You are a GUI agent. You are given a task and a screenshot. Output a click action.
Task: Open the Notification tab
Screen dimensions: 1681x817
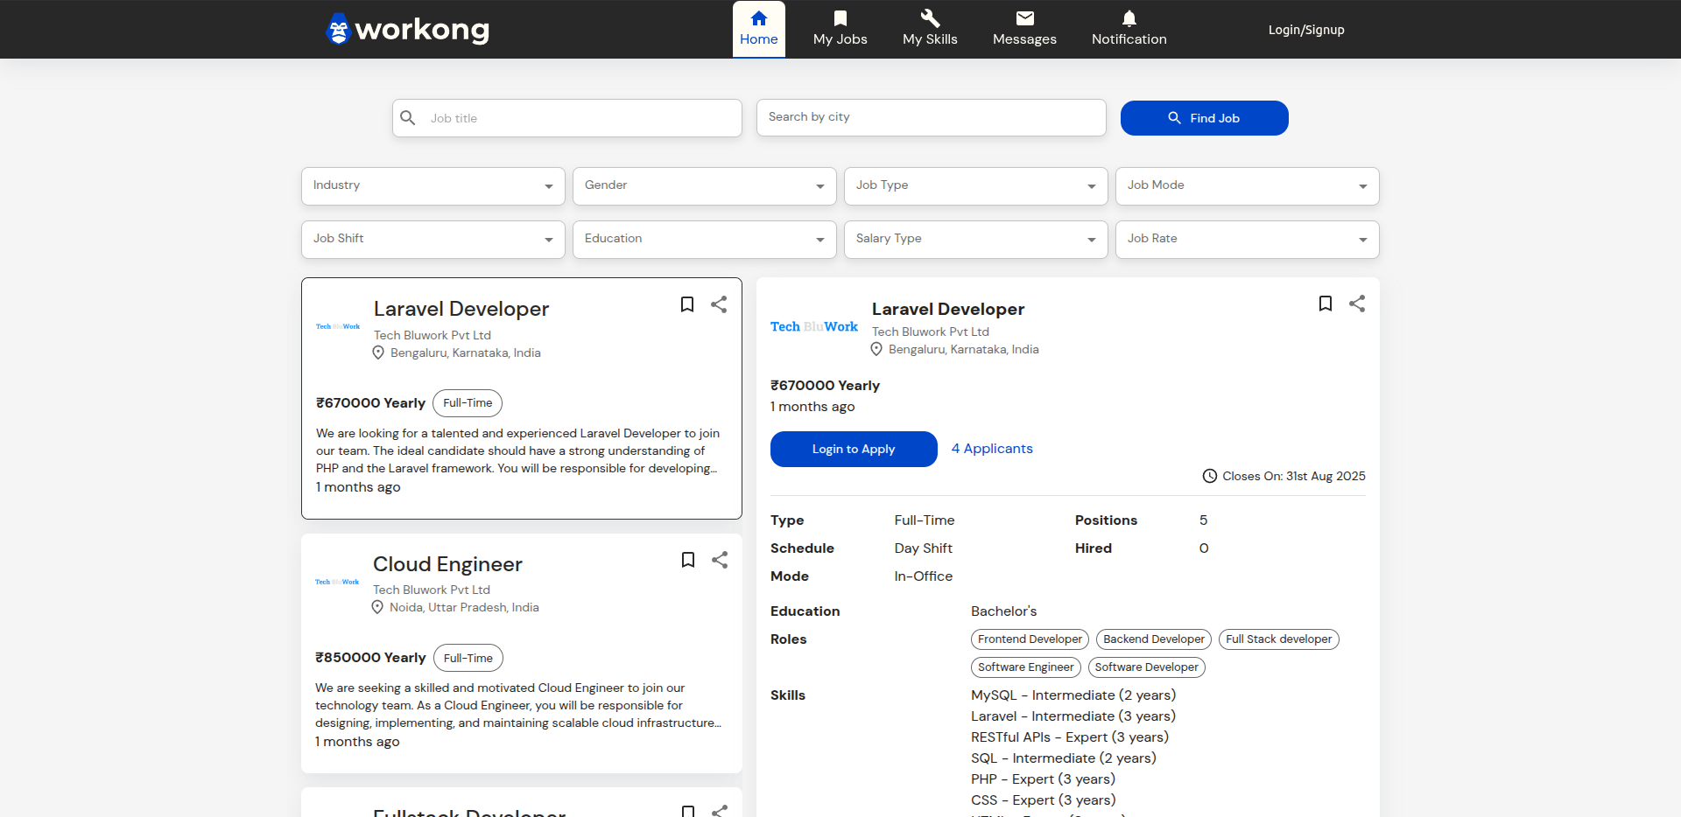pos(1129,29)
